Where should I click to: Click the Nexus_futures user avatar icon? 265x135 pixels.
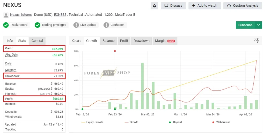coord(6,15)
